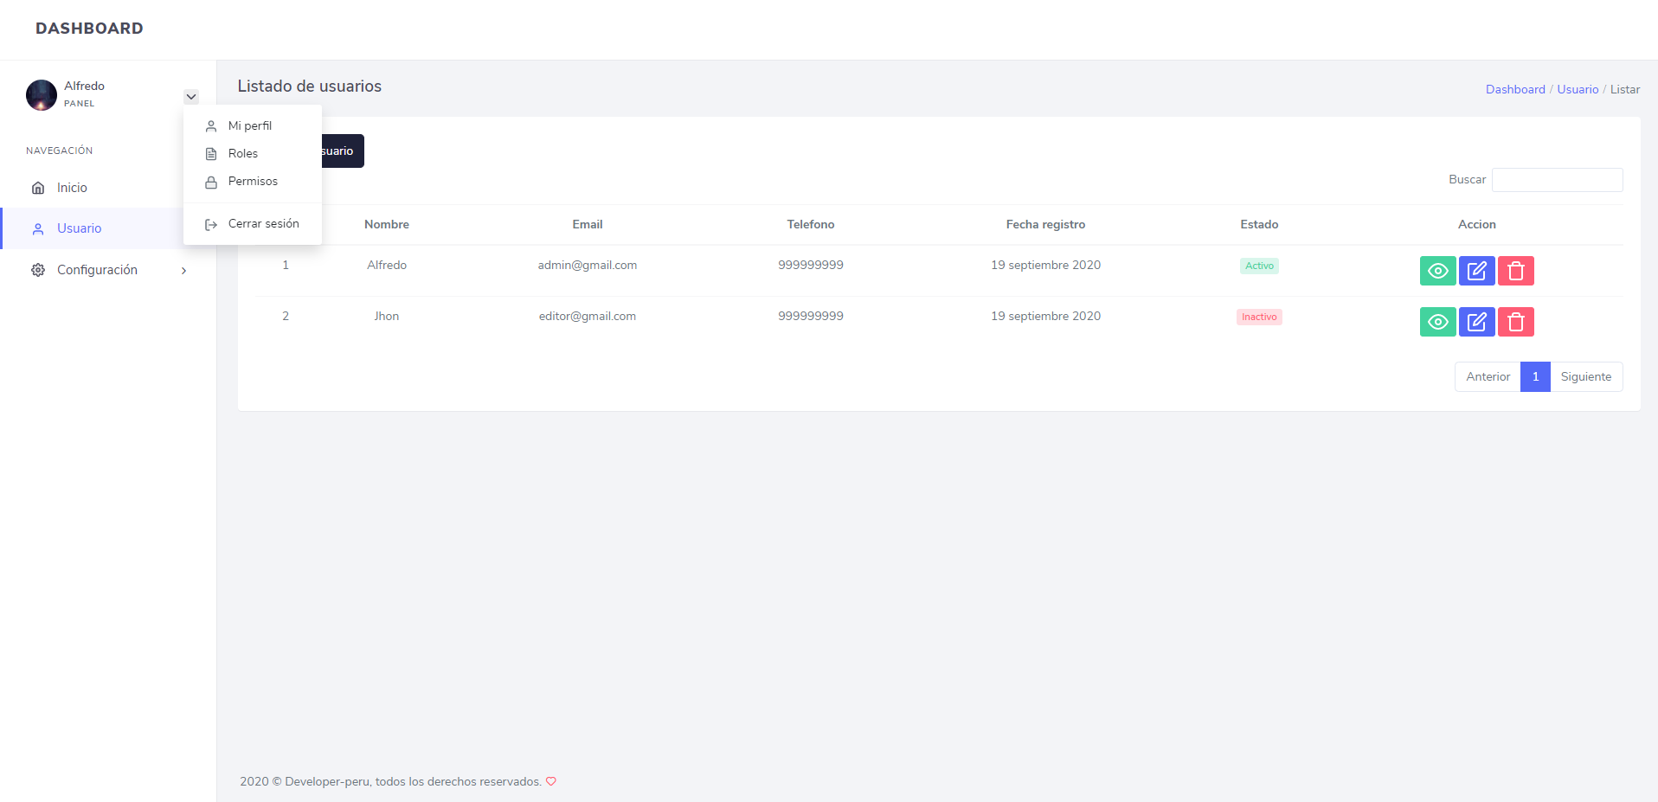Click Listar in the breadcrumb

tap(1624, 89)
